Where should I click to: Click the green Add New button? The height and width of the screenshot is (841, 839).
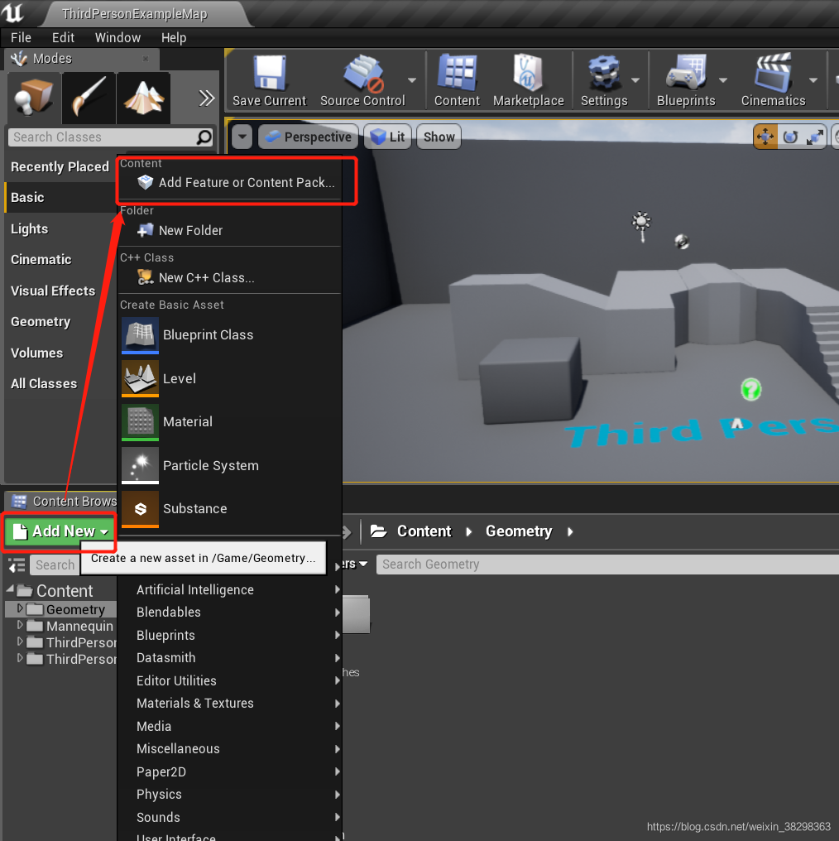coord(60,531)
